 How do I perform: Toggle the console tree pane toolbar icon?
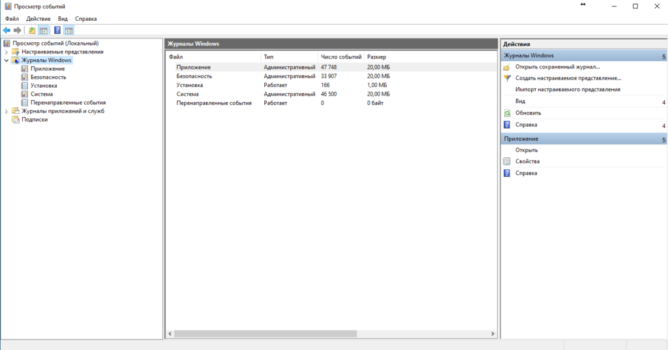click(43, 30)
